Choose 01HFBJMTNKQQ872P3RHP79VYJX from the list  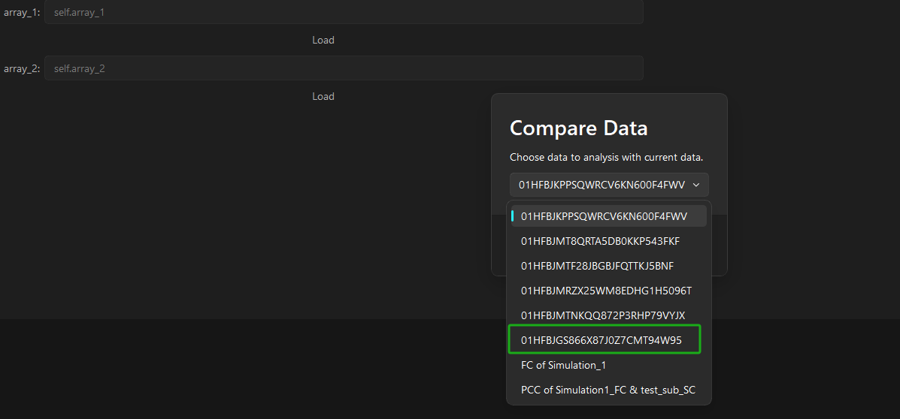click(x=603, y=315)
